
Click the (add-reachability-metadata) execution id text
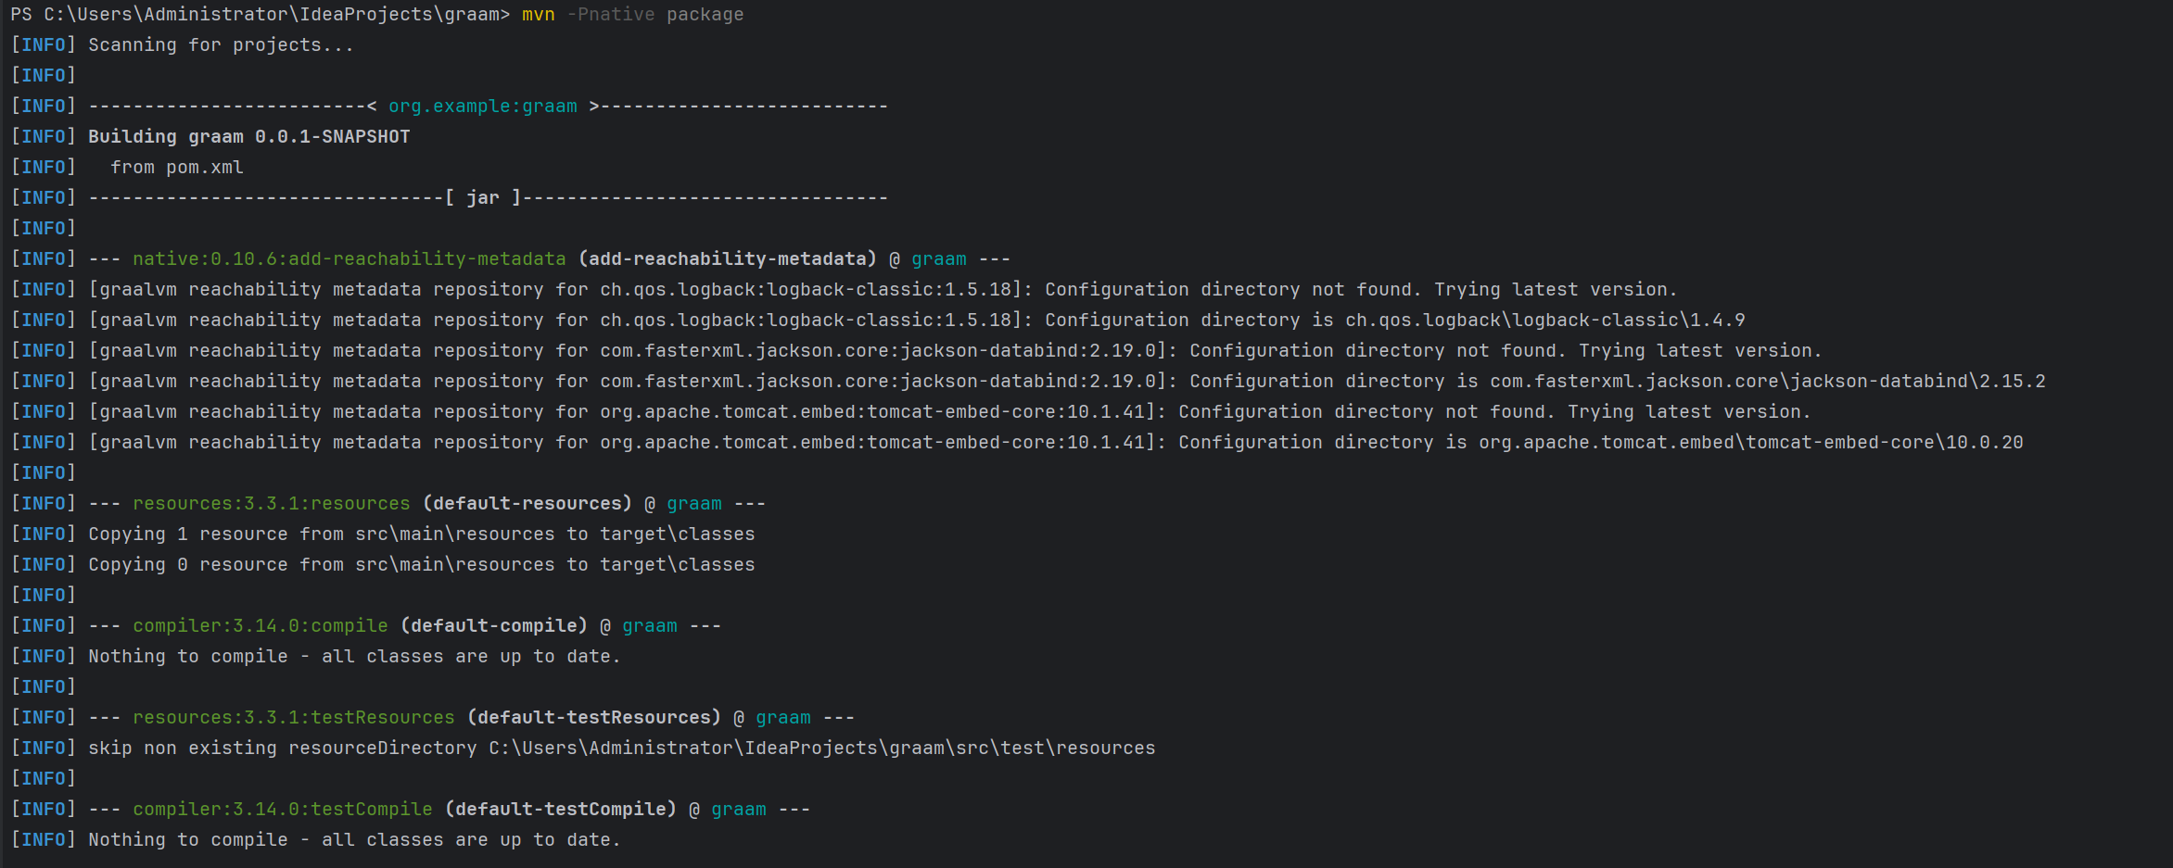pos(727,259)
